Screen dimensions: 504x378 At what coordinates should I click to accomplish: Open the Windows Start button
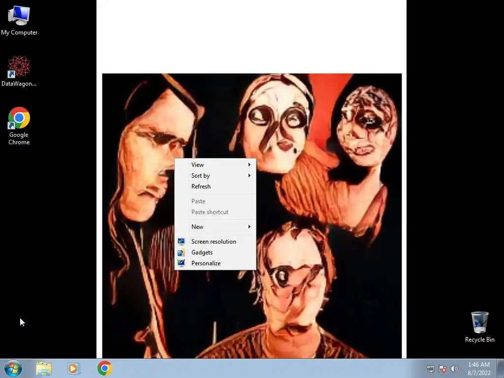[13, 368]
